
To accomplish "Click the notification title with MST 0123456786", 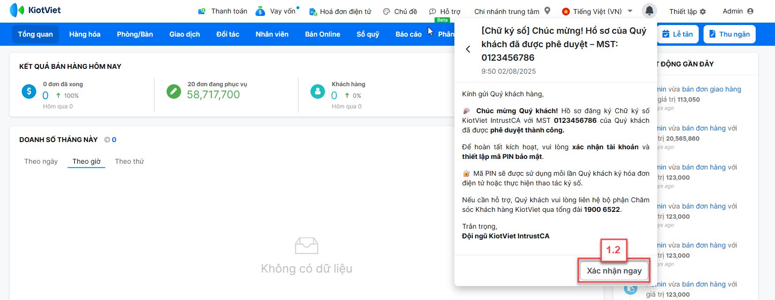I will coord(564,44).
